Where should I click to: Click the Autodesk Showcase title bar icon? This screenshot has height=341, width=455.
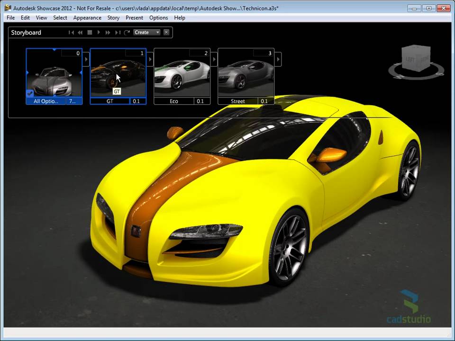click(x=8, y=8)
